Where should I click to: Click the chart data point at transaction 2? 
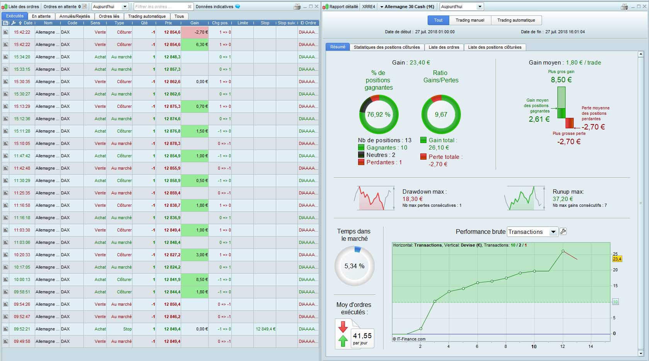pos(421,329)
